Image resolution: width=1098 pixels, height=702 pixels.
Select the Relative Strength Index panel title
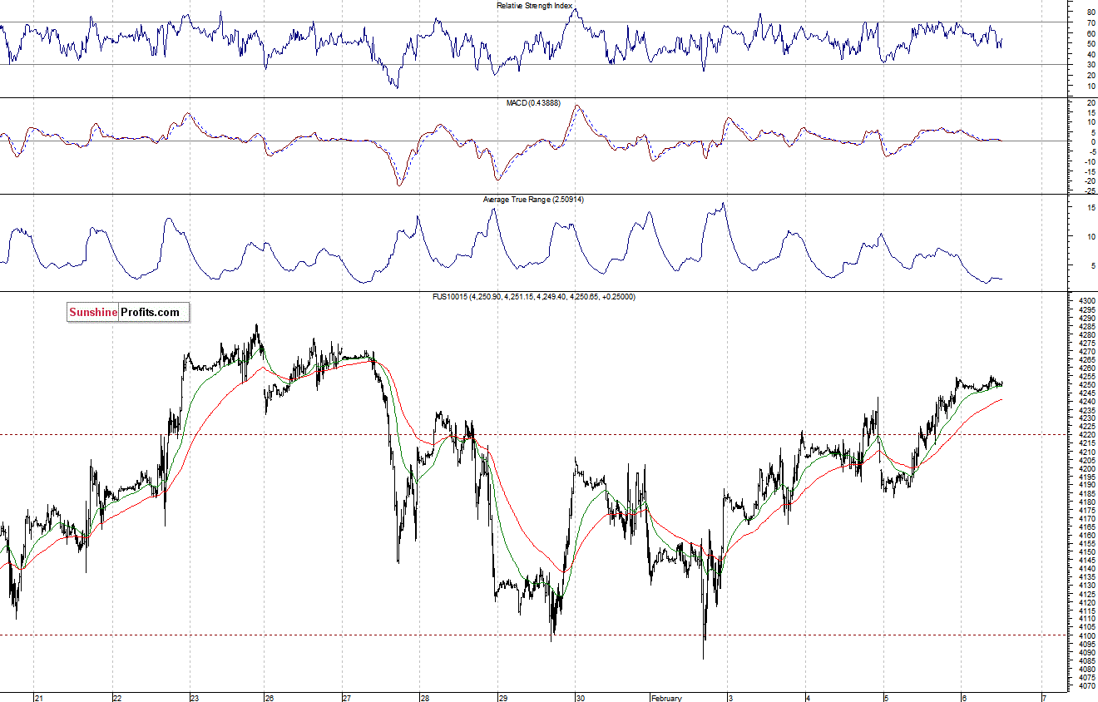tap(534, 5)
